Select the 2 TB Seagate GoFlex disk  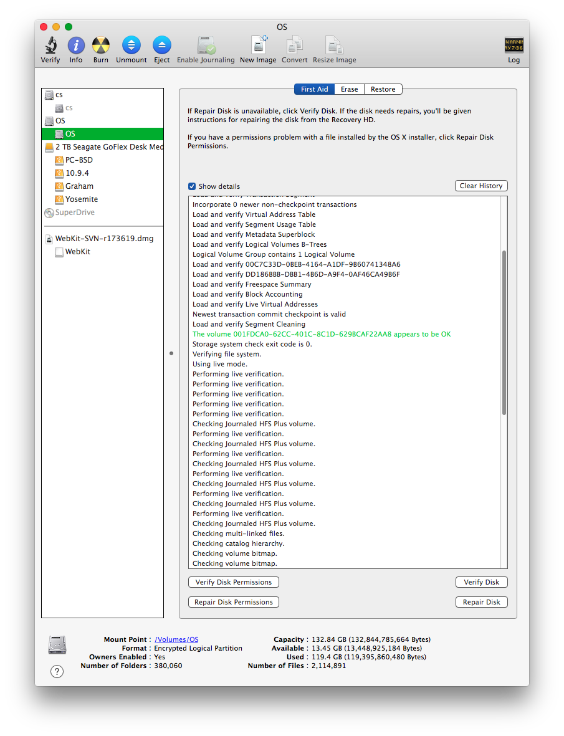pos(102,147)
